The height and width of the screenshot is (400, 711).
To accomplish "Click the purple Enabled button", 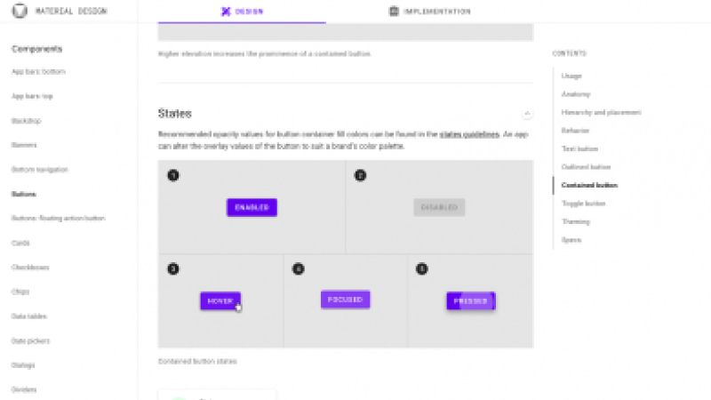I will 252,207.
